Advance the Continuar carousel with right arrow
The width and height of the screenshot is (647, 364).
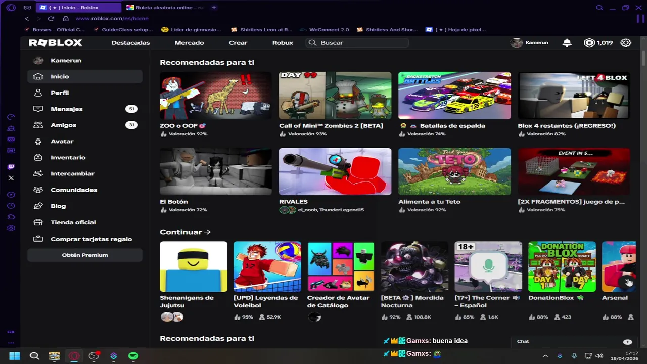click(x=628, y=282)
